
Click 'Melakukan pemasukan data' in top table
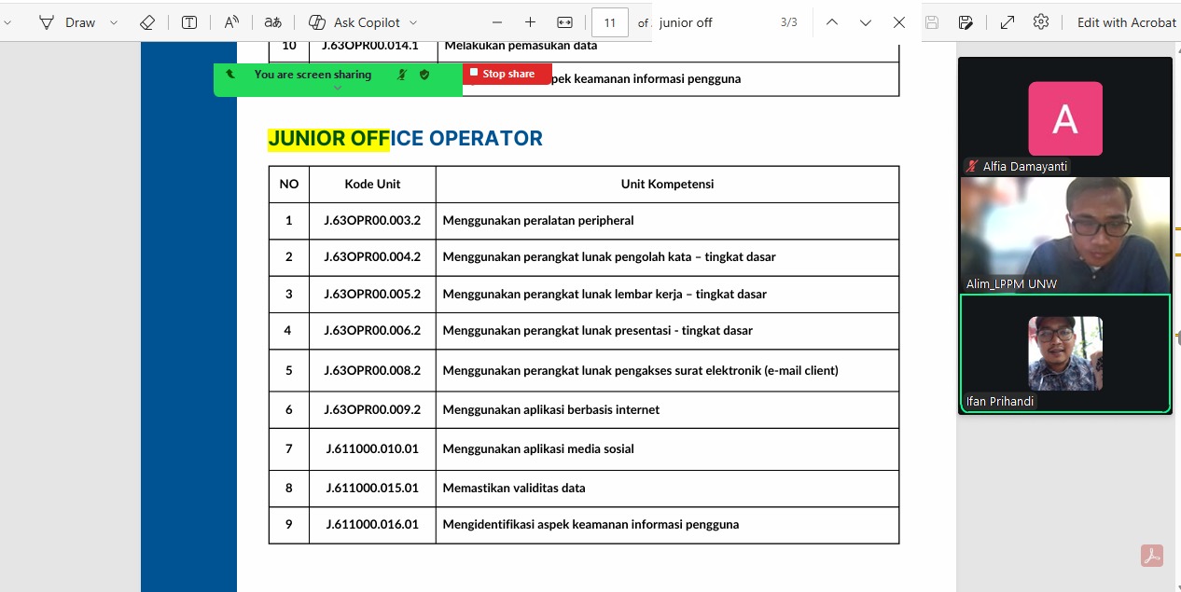pos(521,45)
